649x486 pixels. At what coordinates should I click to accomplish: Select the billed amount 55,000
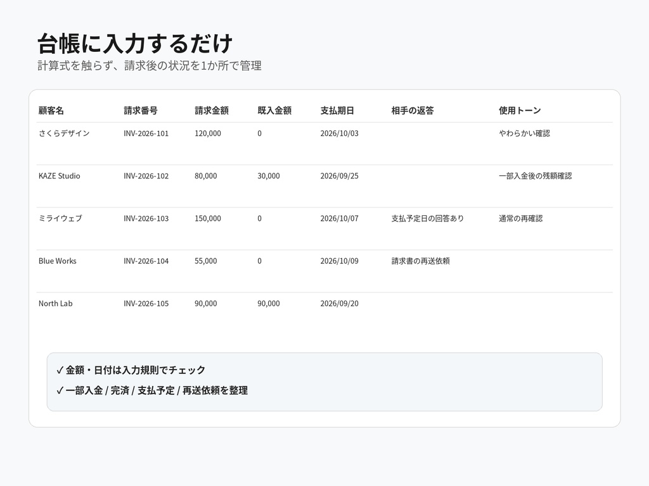(206, 261)
